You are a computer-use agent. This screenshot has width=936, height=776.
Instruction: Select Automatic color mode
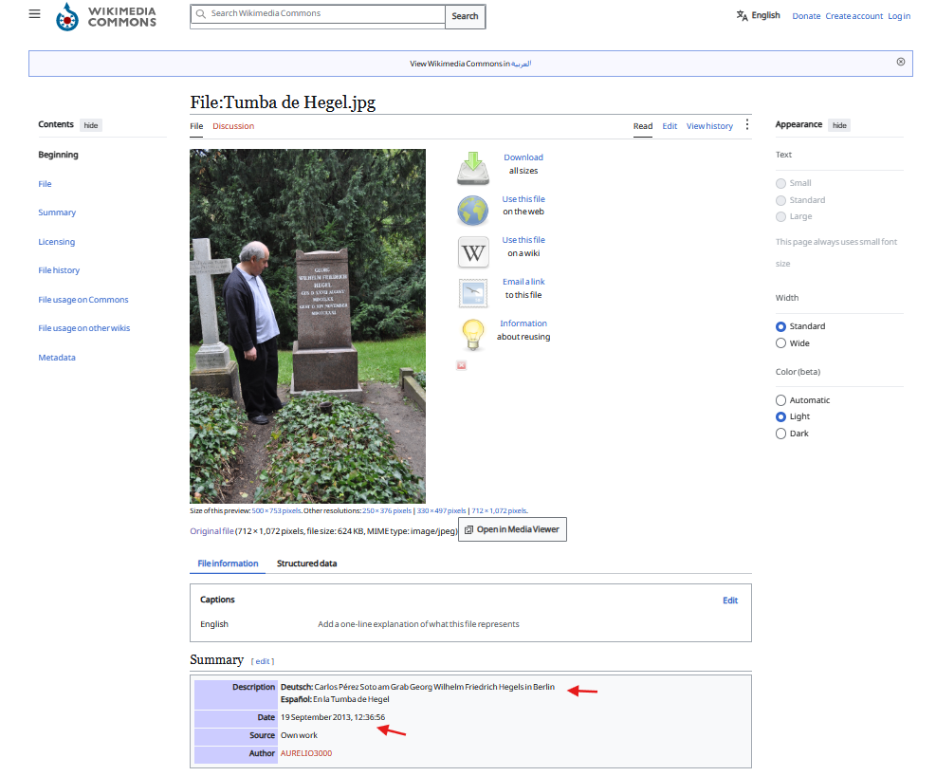[780, 400]
